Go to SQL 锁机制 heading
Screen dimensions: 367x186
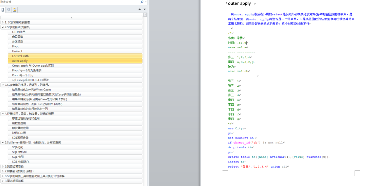coord(75,152)
